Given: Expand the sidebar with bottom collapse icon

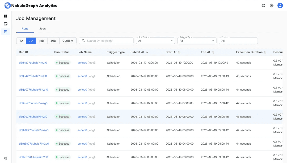Looking at the screenshot, I should [x=6, y=158].
